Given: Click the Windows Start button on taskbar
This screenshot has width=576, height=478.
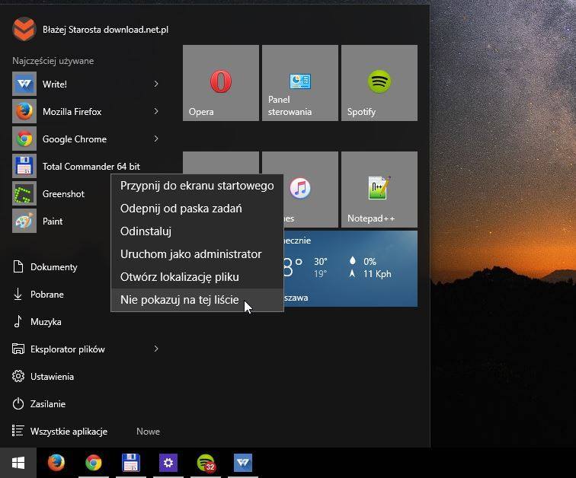Looking at the screenshot, I should [x=18, y=463].
